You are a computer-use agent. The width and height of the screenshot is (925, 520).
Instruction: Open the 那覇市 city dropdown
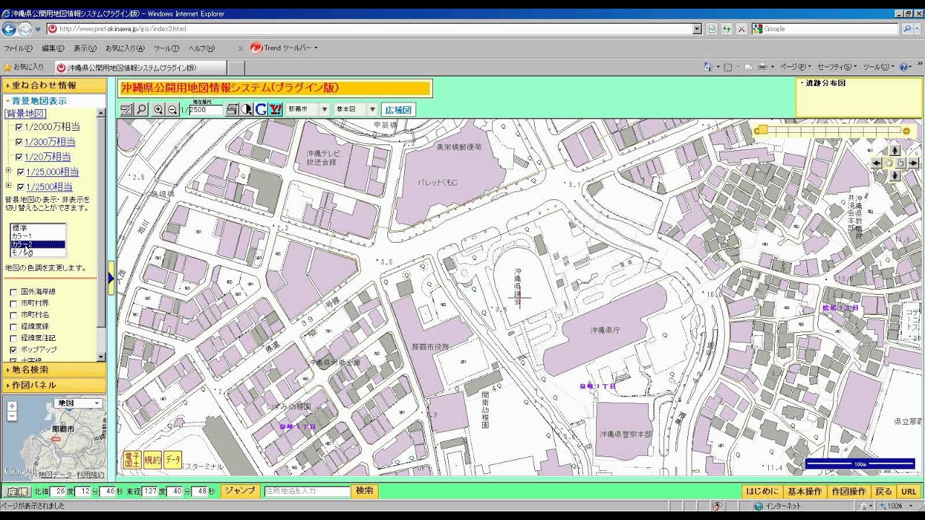308,110
